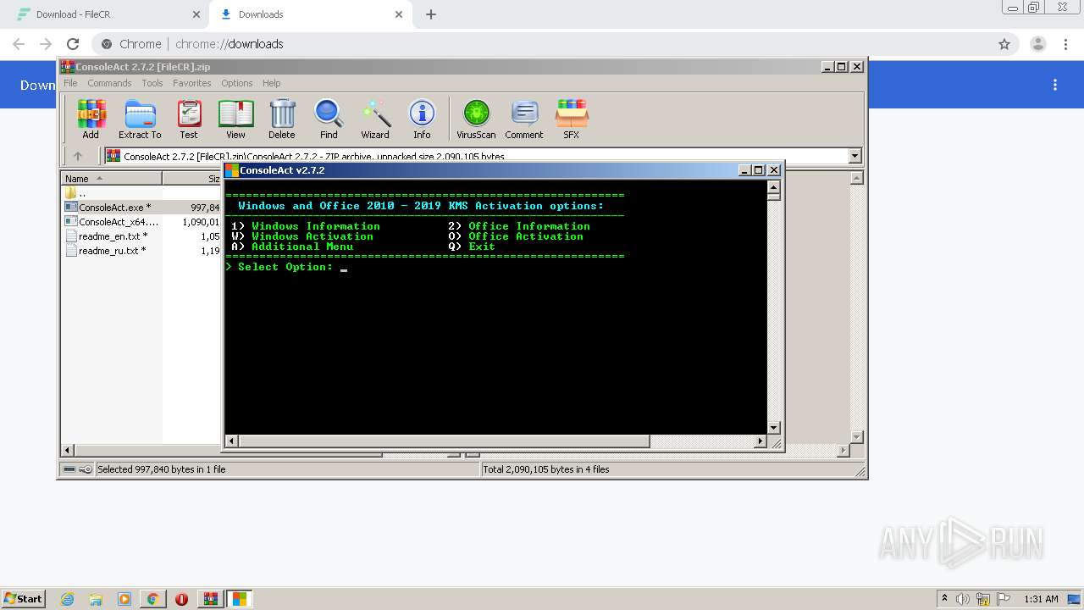Click console horizontal scrollbar left arrow
Image resolution: width=1084 pixels, height=610 pixels.
(231, 441)
